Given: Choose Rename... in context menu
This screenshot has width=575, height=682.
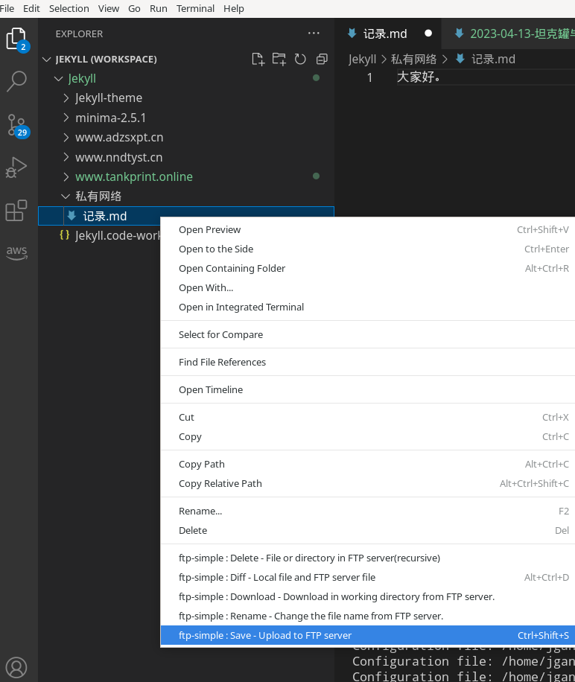Looking at the screenshot, I should click(x=367, y=511).
